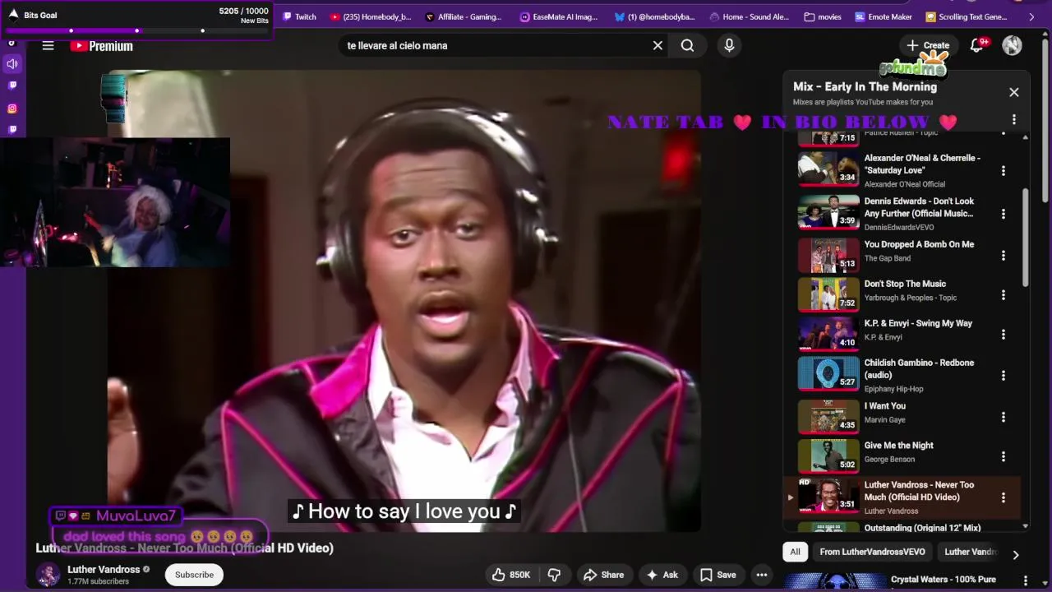The height and width of the screenshot is (592, 1052).
Task: Open the Emote Maker bookmark
Action: click(884, 16)
